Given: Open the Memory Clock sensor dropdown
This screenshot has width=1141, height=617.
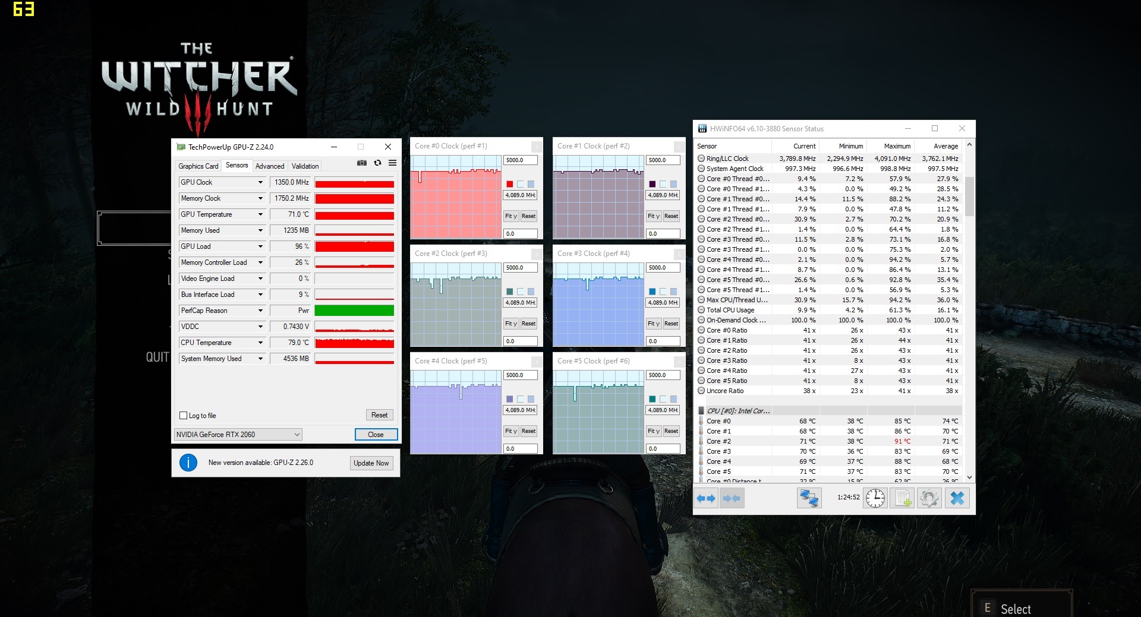Looking at the screenshot, I should [260, 198].
